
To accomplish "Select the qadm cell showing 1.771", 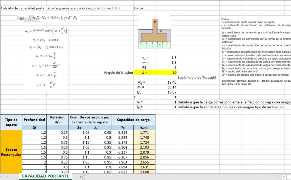I will point(145,133).
